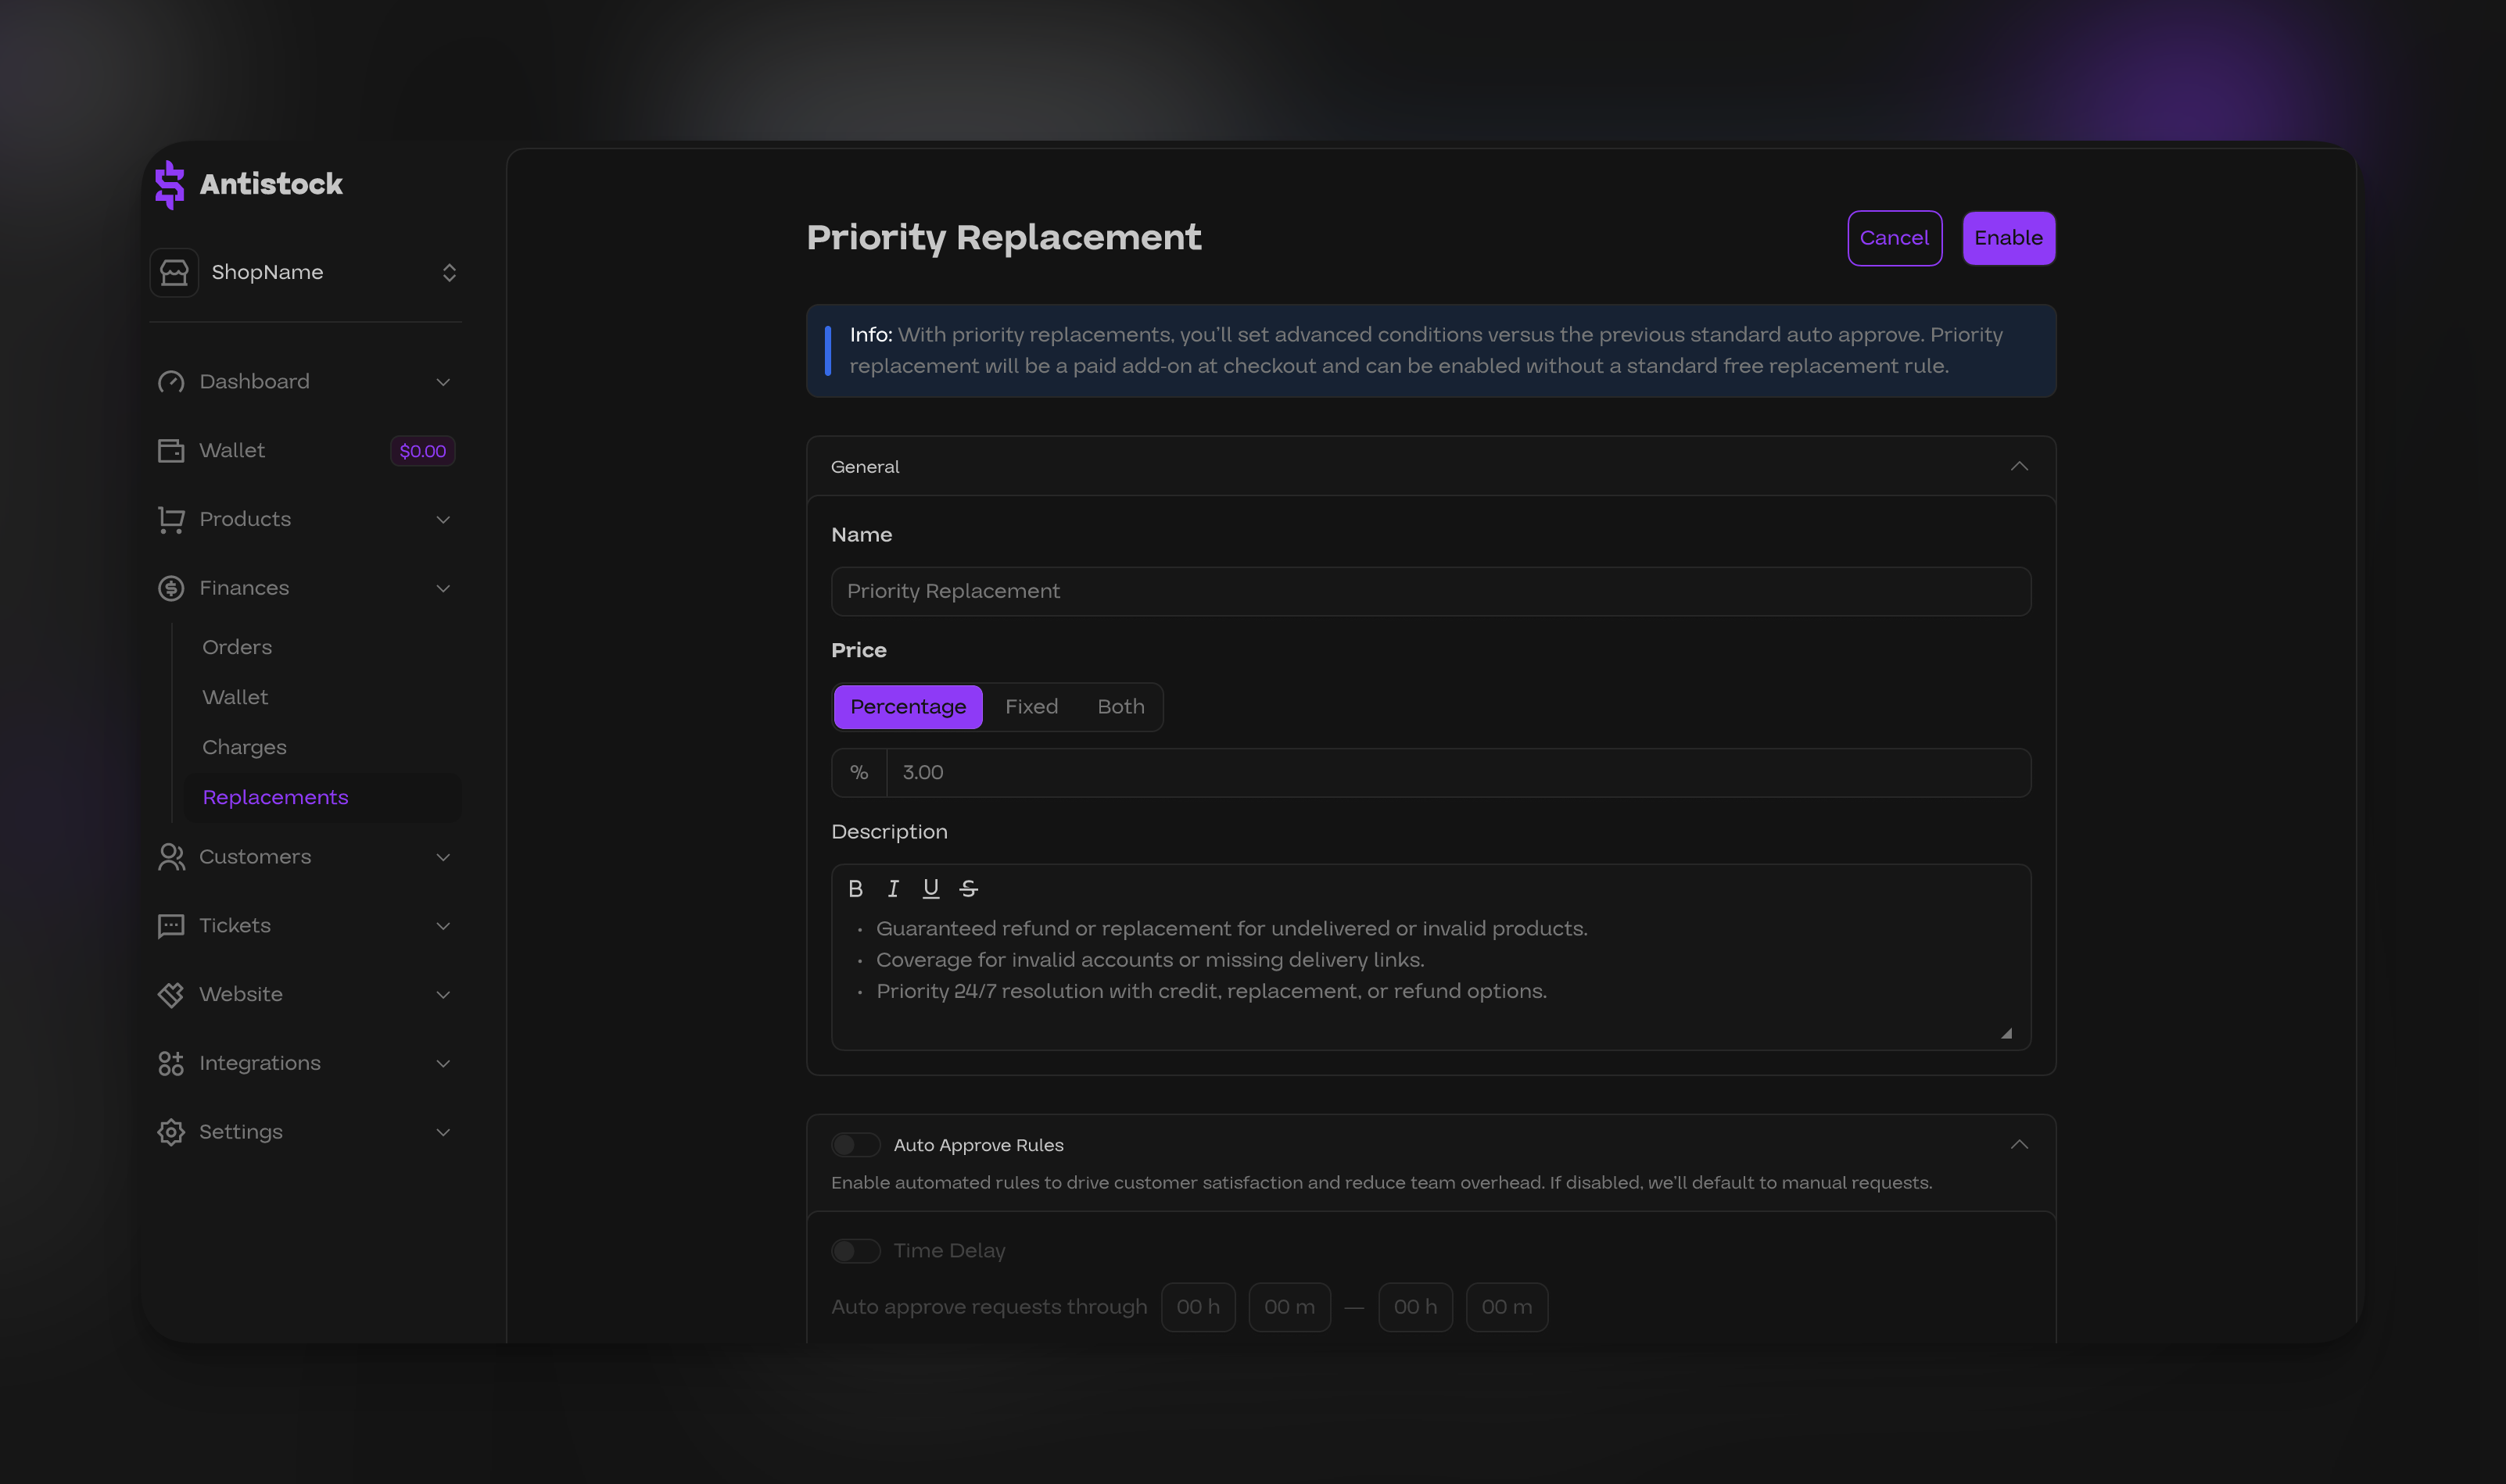Click the Antistock logo icon

tap(170, 184)
